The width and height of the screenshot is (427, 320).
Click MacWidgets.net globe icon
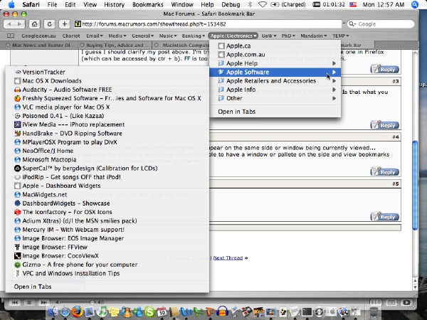click(17, 195)
